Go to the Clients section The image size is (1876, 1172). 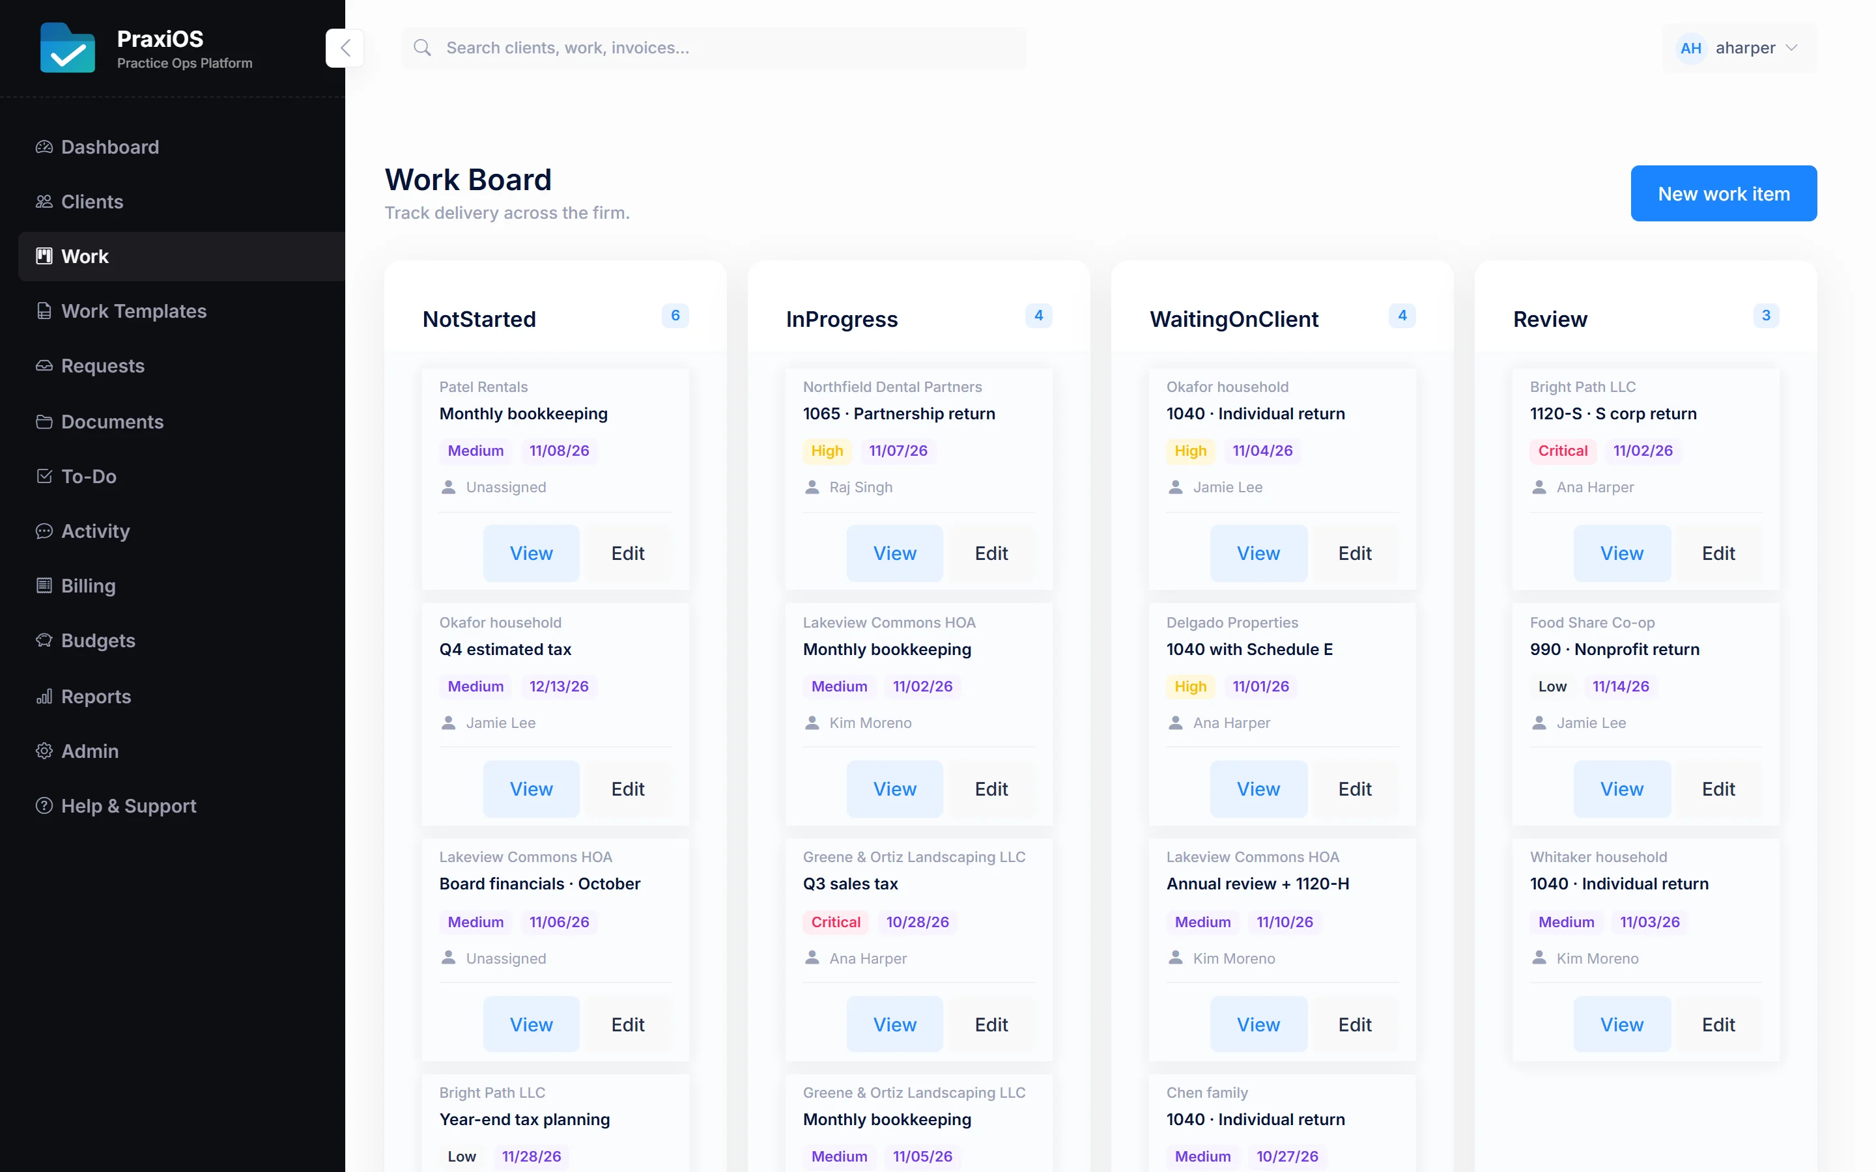coord(181,202)
